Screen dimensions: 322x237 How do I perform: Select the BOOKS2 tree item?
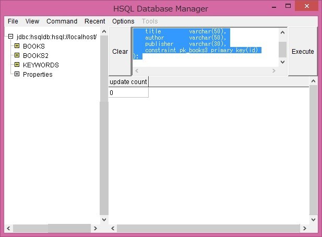[x=35, y=56]
